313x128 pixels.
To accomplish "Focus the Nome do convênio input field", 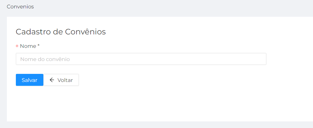I will tap(141, 59).
